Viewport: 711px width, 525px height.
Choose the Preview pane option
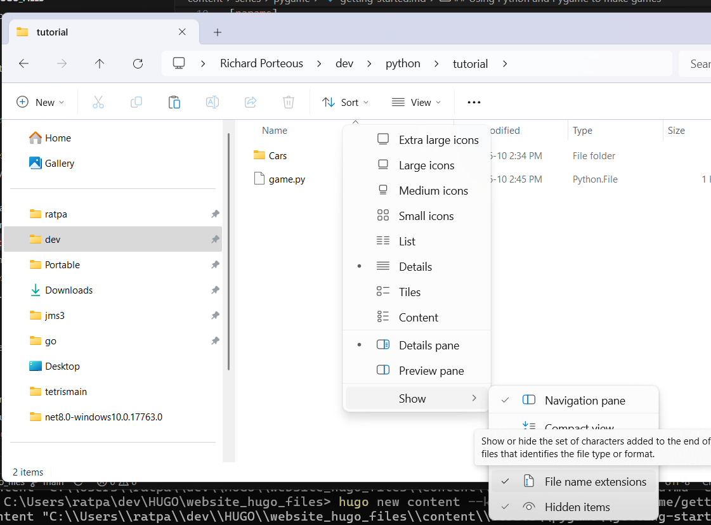click(431, 371)
